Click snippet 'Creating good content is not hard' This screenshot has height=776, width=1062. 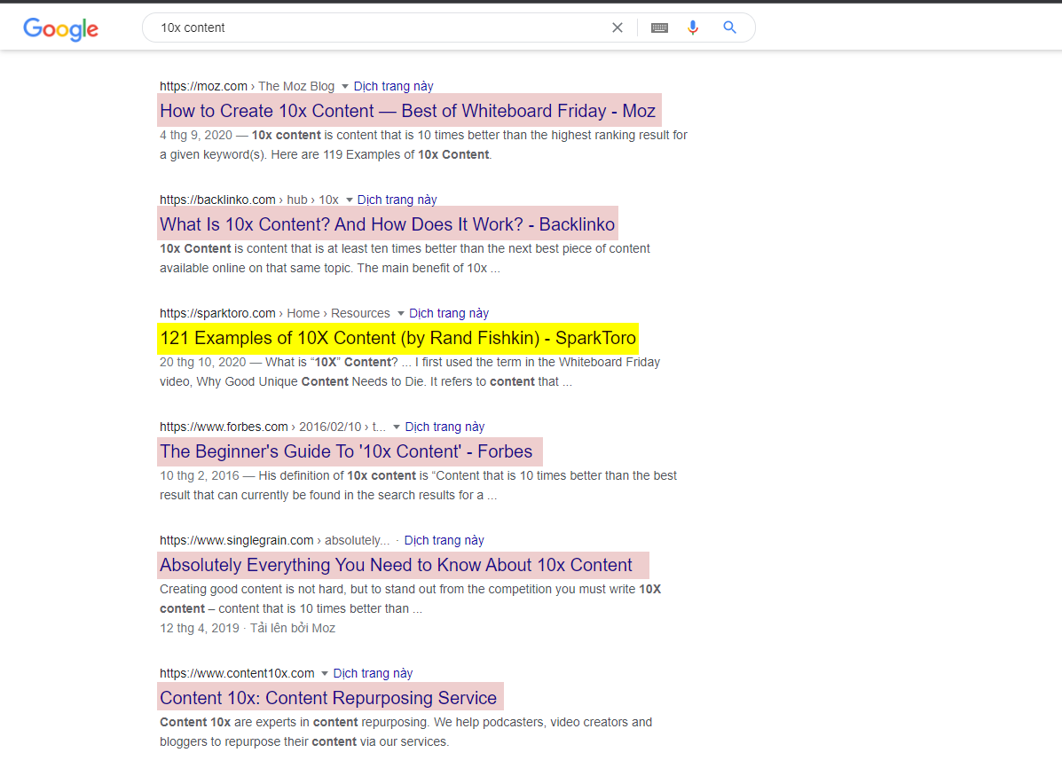click(x=254, y=589)
